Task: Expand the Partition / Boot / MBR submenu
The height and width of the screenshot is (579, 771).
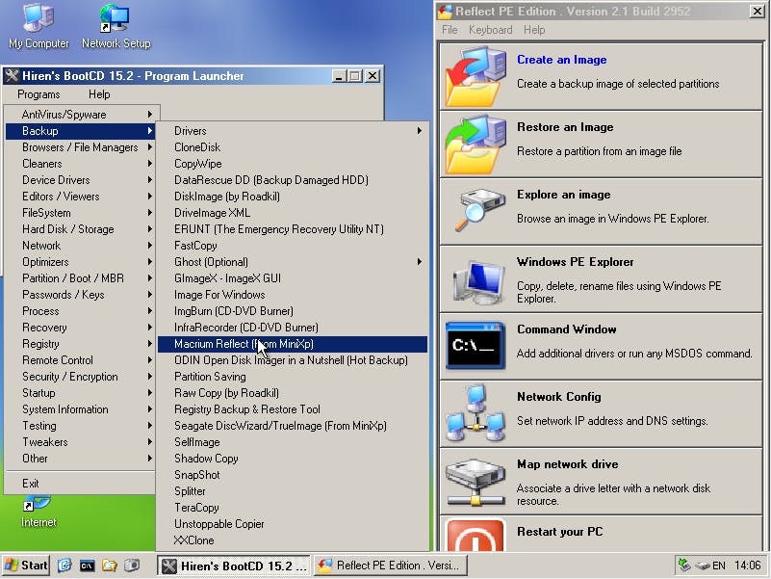Action: click(x=82, y=278)
